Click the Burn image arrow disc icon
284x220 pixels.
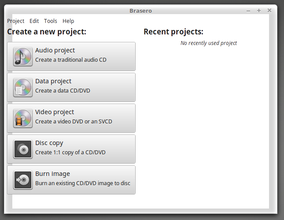tap(22, 180)
